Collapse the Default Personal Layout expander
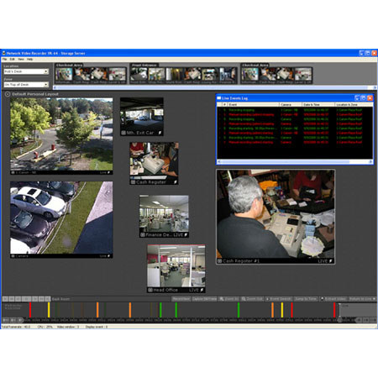Viewport: 378px width, 378px height. (8, 94)
